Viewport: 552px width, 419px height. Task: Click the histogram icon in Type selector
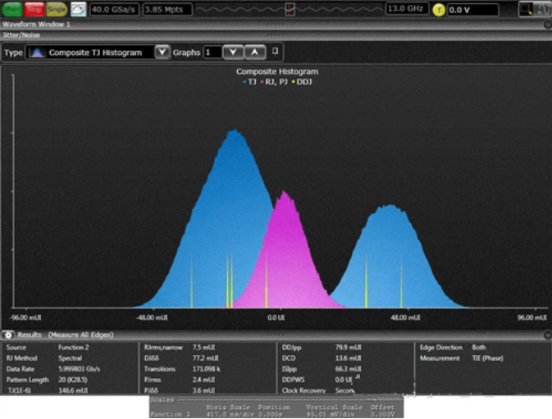pyautogui.click(x=37, y=52)
